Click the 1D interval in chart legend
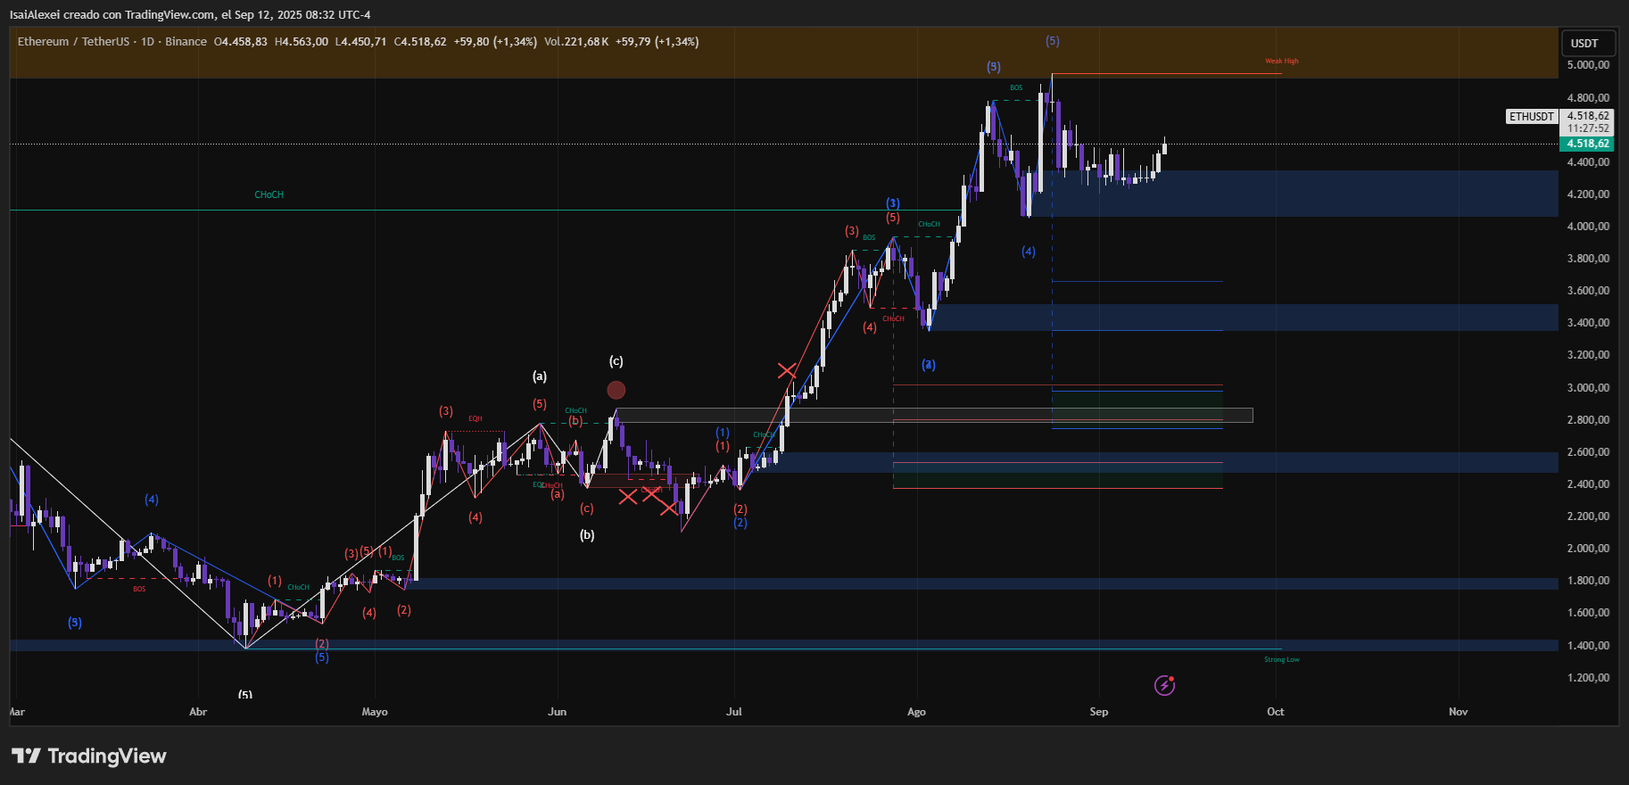 pyautogui.click(x=147, y=42)
